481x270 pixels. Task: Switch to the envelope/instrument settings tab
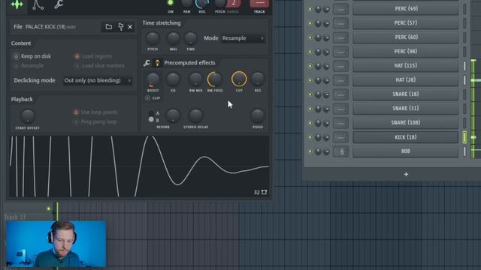pos(38,5)
